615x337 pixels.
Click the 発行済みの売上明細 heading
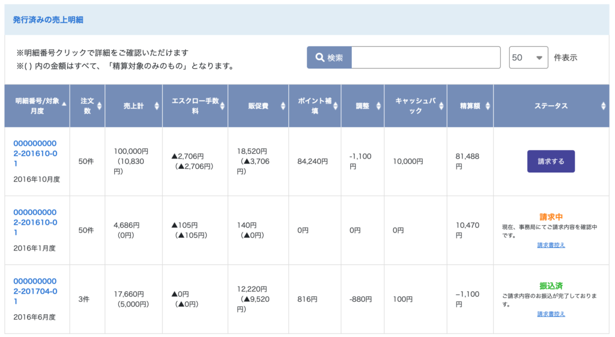click(48, 20)
